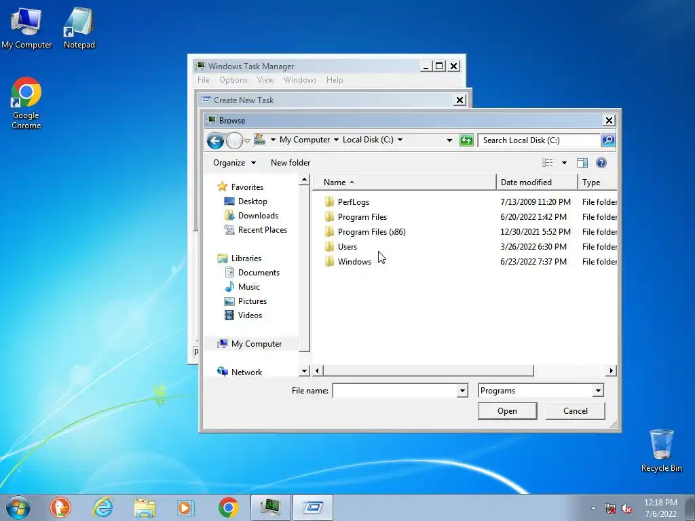This screenshot has height=521, width=695.
Task: Open Internet Explorer from the taskbar
Action: 103,507
